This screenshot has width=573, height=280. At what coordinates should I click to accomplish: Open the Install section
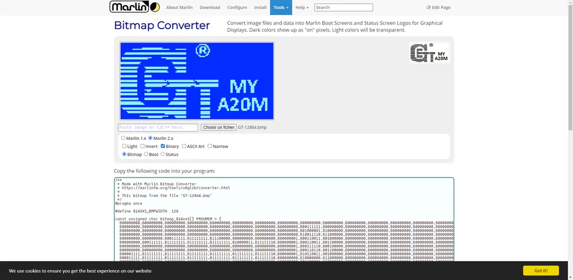tap(260, 7)
